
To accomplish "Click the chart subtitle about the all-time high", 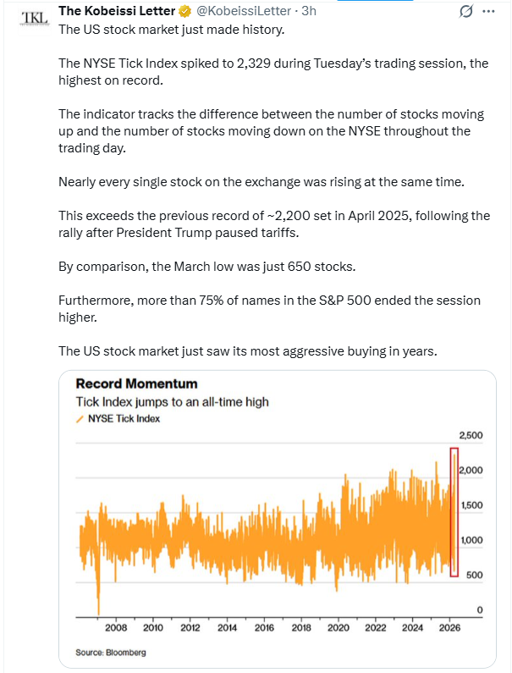I will click(x=173, y=402).
